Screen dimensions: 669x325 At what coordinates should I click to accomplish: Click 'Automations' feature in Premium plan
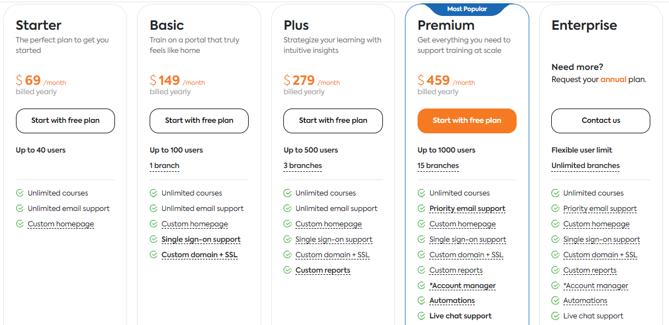pos(452,301)
